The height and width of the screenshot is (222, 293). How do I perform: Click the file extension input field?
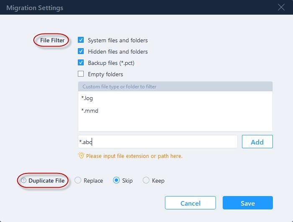(x=157, y=142)
